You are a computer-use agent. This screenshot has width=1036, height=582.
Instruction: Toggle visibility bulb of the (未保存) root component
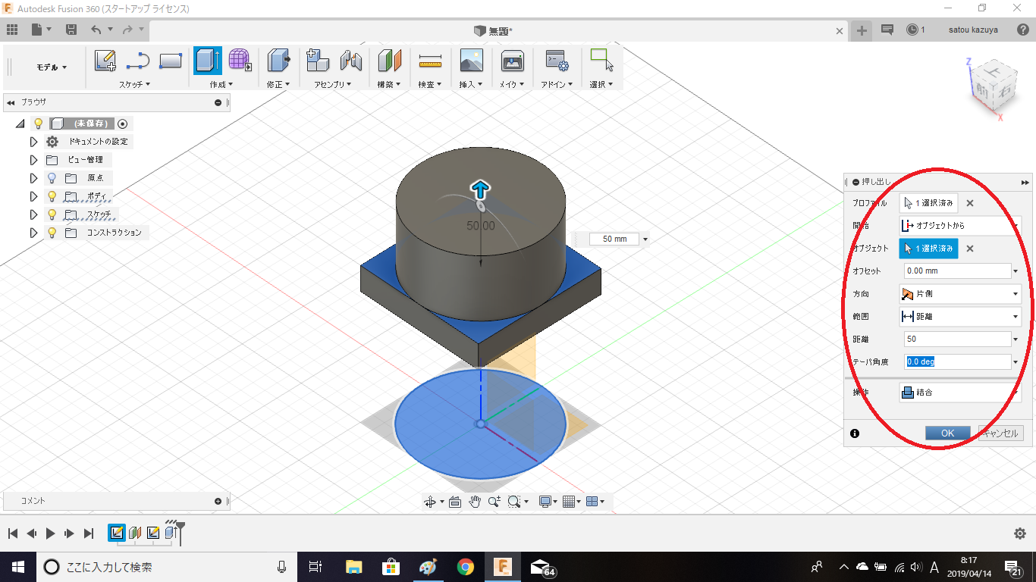[x=38, y=124]
